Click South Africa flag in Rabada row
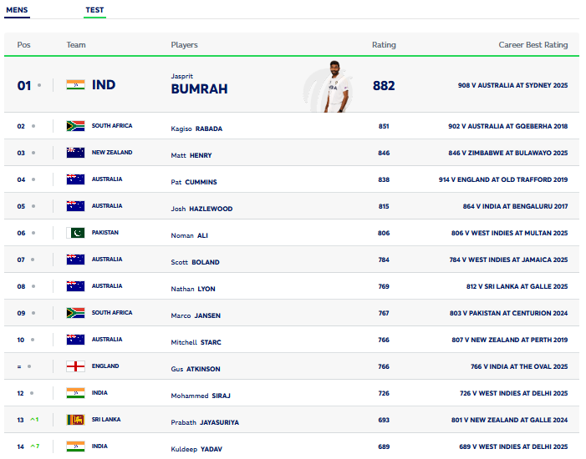 (75, 126)
